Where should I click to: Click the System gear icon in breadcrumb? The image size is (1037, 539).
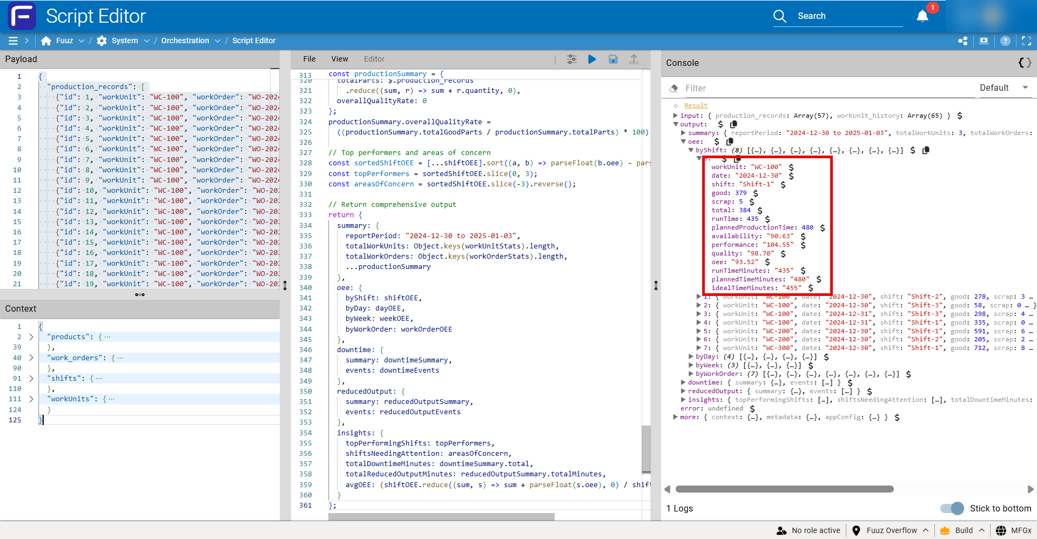point(102,41)
